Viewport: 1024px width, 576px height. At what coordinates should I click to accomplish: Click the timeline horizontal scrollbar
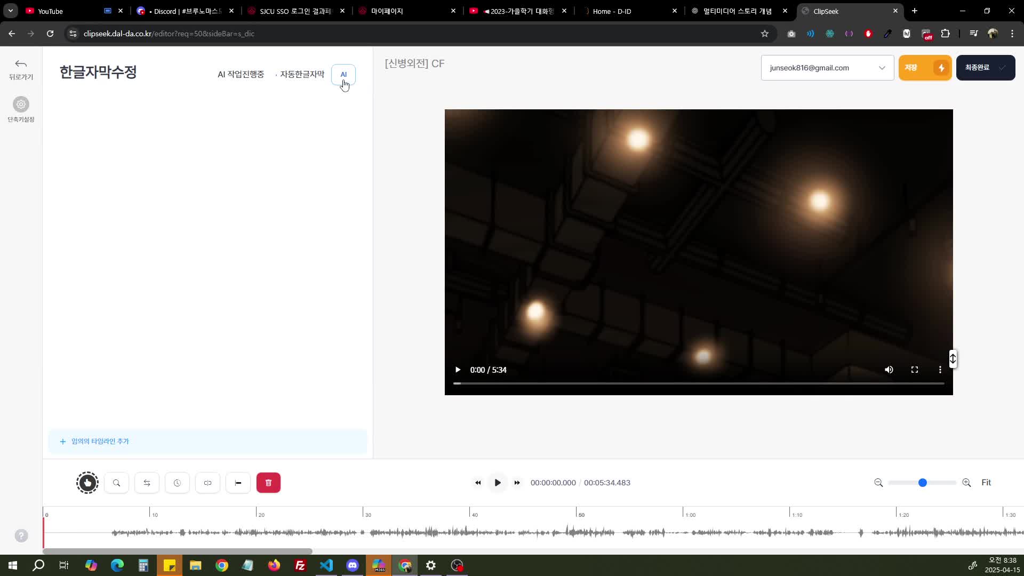177,551
